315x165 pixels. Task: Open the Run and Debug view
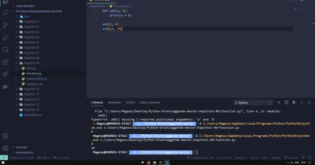click(x=5, y=37)
